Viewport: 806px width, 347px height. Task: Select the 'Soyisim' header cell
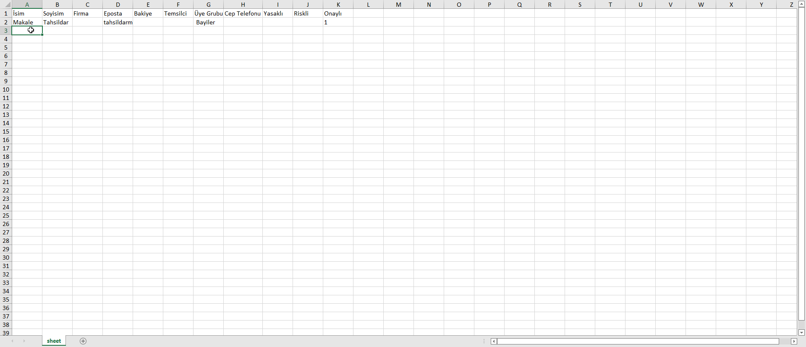coord(57,13)
